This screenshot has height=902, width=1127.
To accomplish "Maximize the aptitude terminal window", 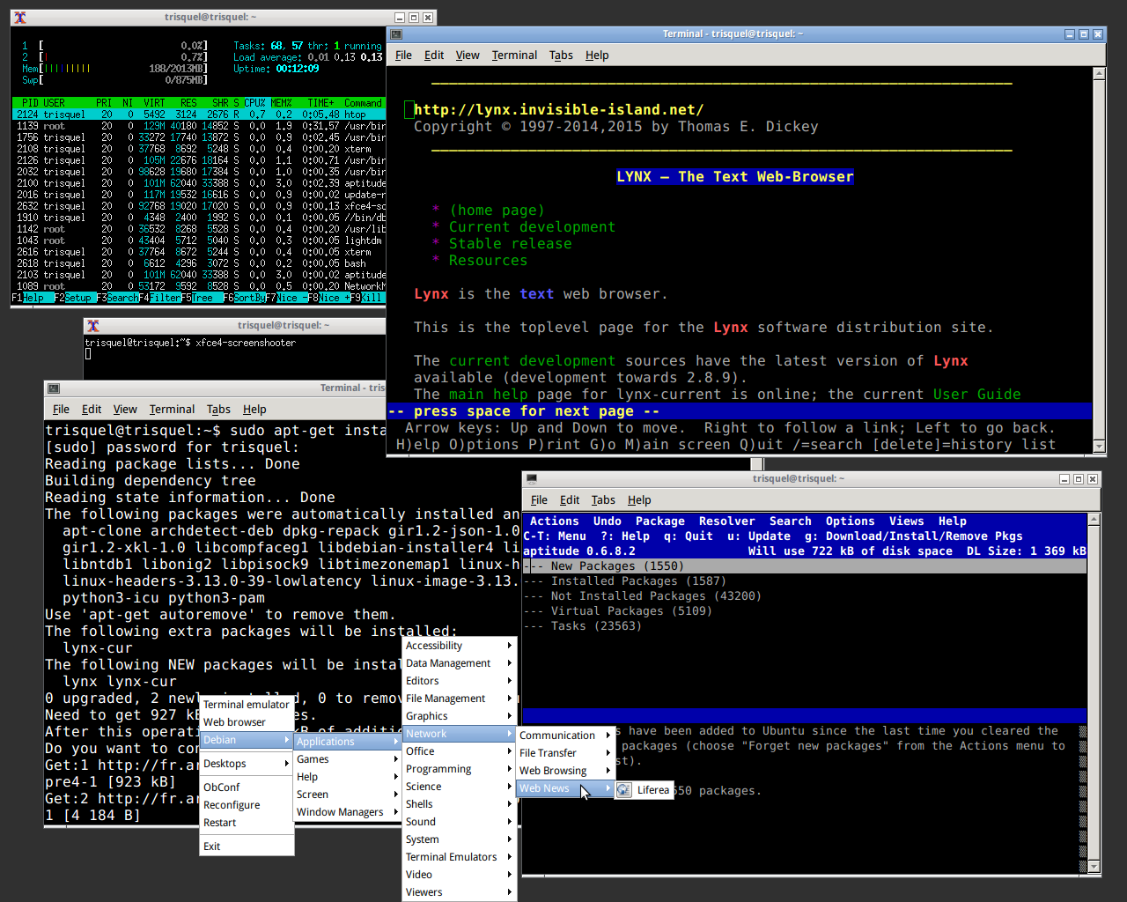I will coord(1079,479).
